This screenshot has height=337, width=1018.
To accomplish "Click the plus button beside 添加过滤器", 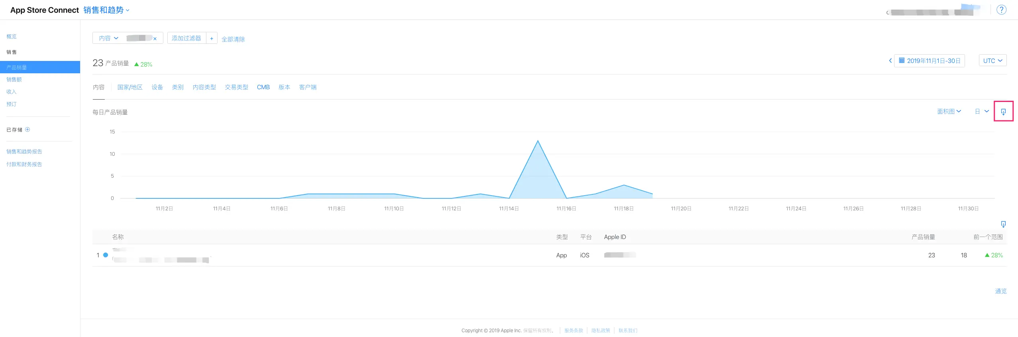I will click(212, 38).
